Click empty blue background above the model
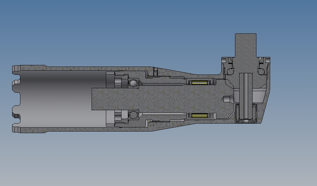Image resolution: width=317 pixels, height=186 pixels. point(128,25)
